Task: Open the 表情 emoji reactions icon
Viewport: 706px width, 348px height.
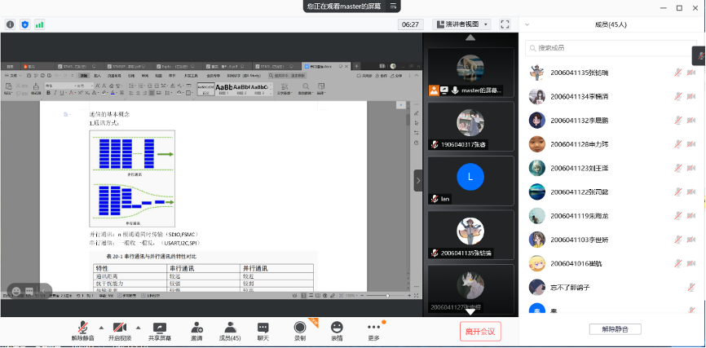Action: tap(337, 327)
